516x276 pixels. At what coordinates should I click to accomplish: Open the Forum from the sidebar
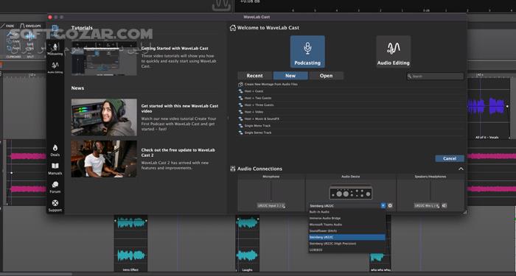coord(55,187)
